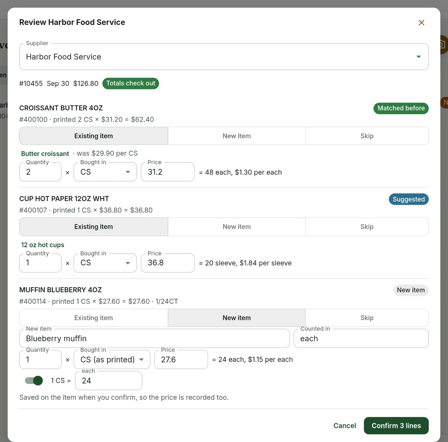448x442 pixels.
Task: Click Cancel button
Action: tap(345, 426)
